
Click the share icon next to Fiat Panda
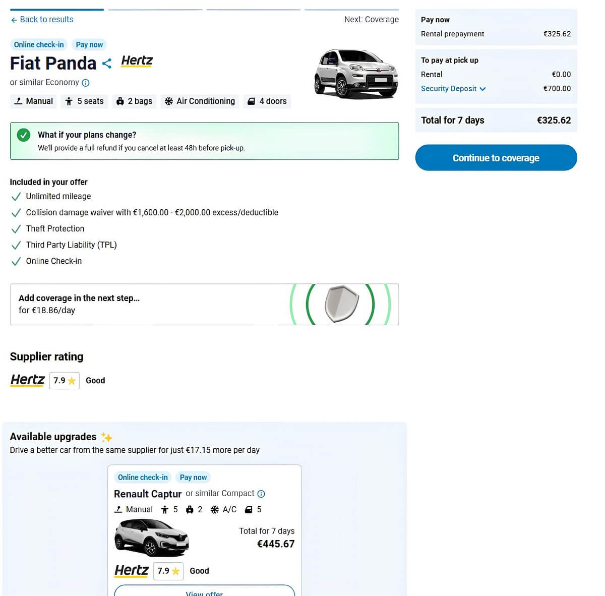coord(106,64)
